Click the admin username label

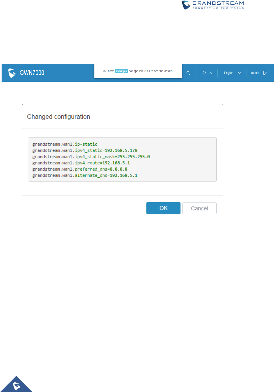pyautogui.click(x=255, y=73)
